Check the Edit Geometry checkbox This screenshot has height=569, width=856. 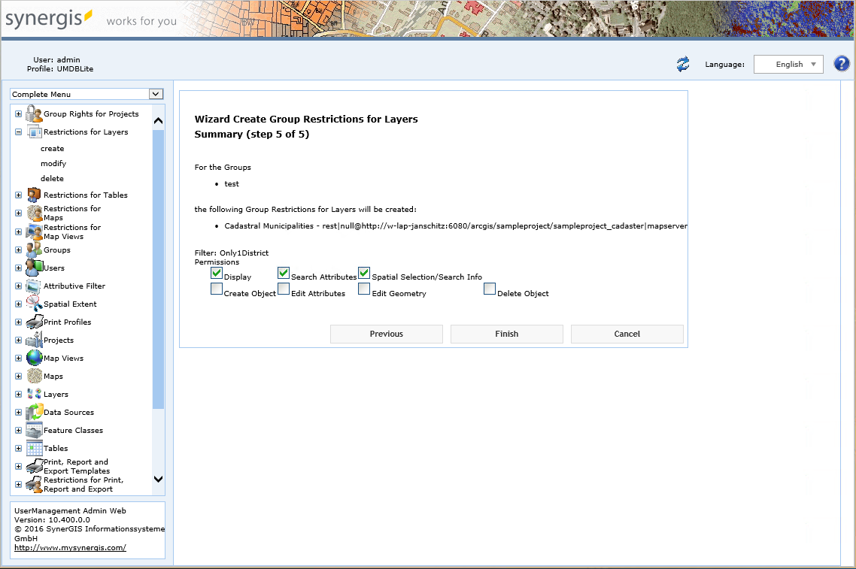click(x=364, y=289)
